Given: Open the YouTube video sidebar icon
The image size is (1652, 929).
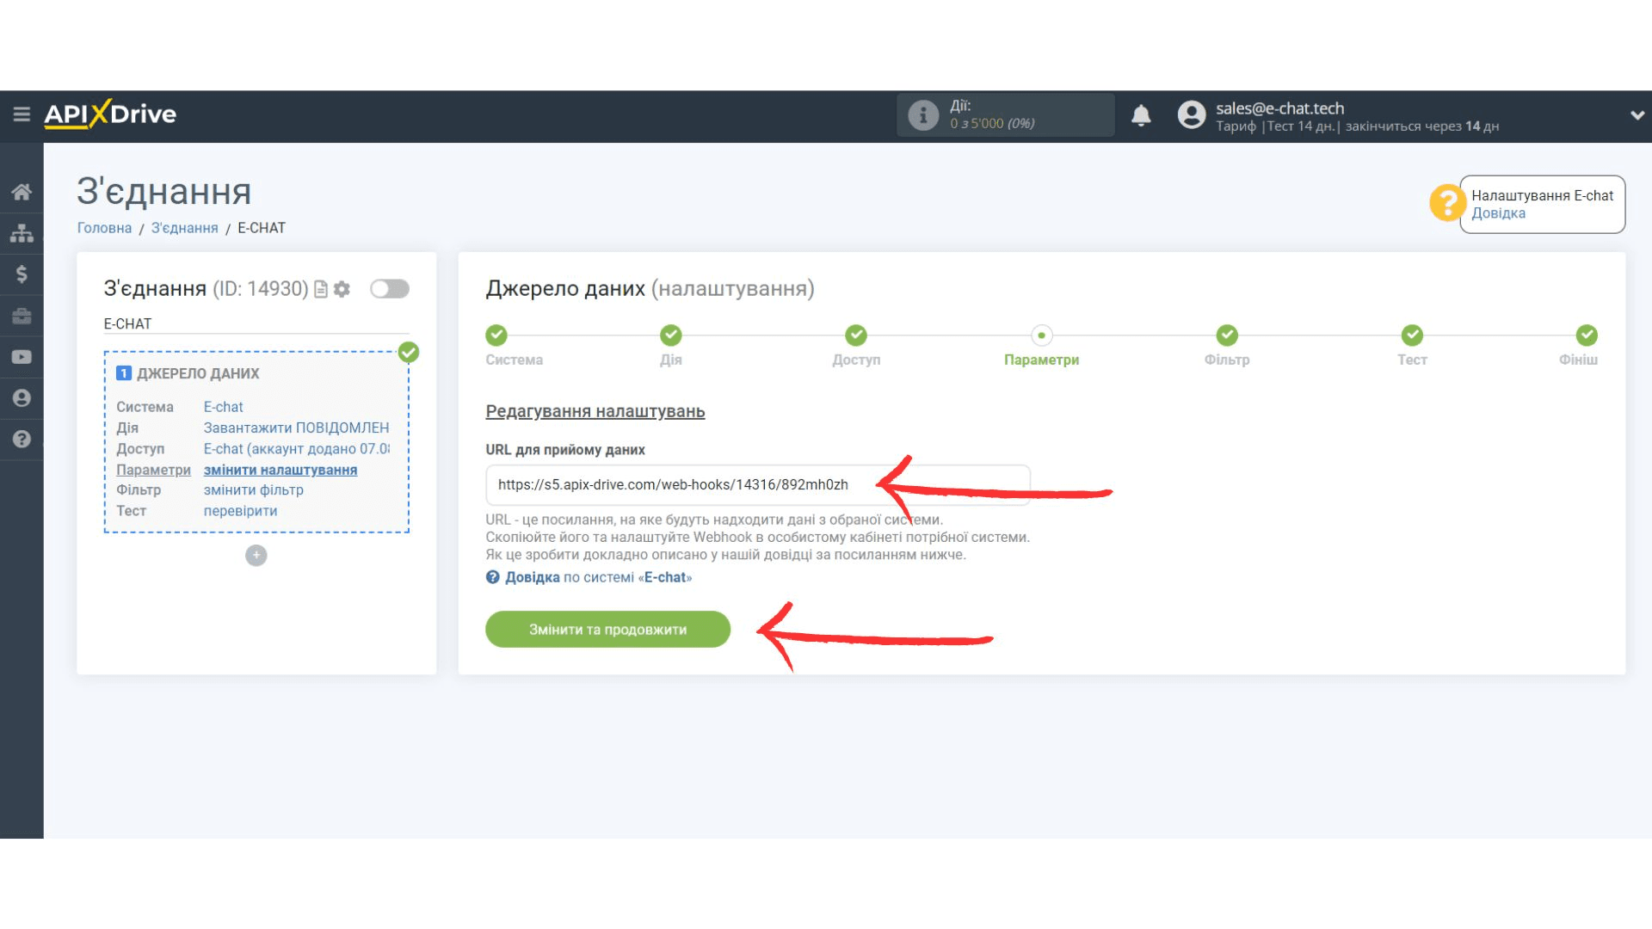Looking at the screenshot, I should pos(22,357).
